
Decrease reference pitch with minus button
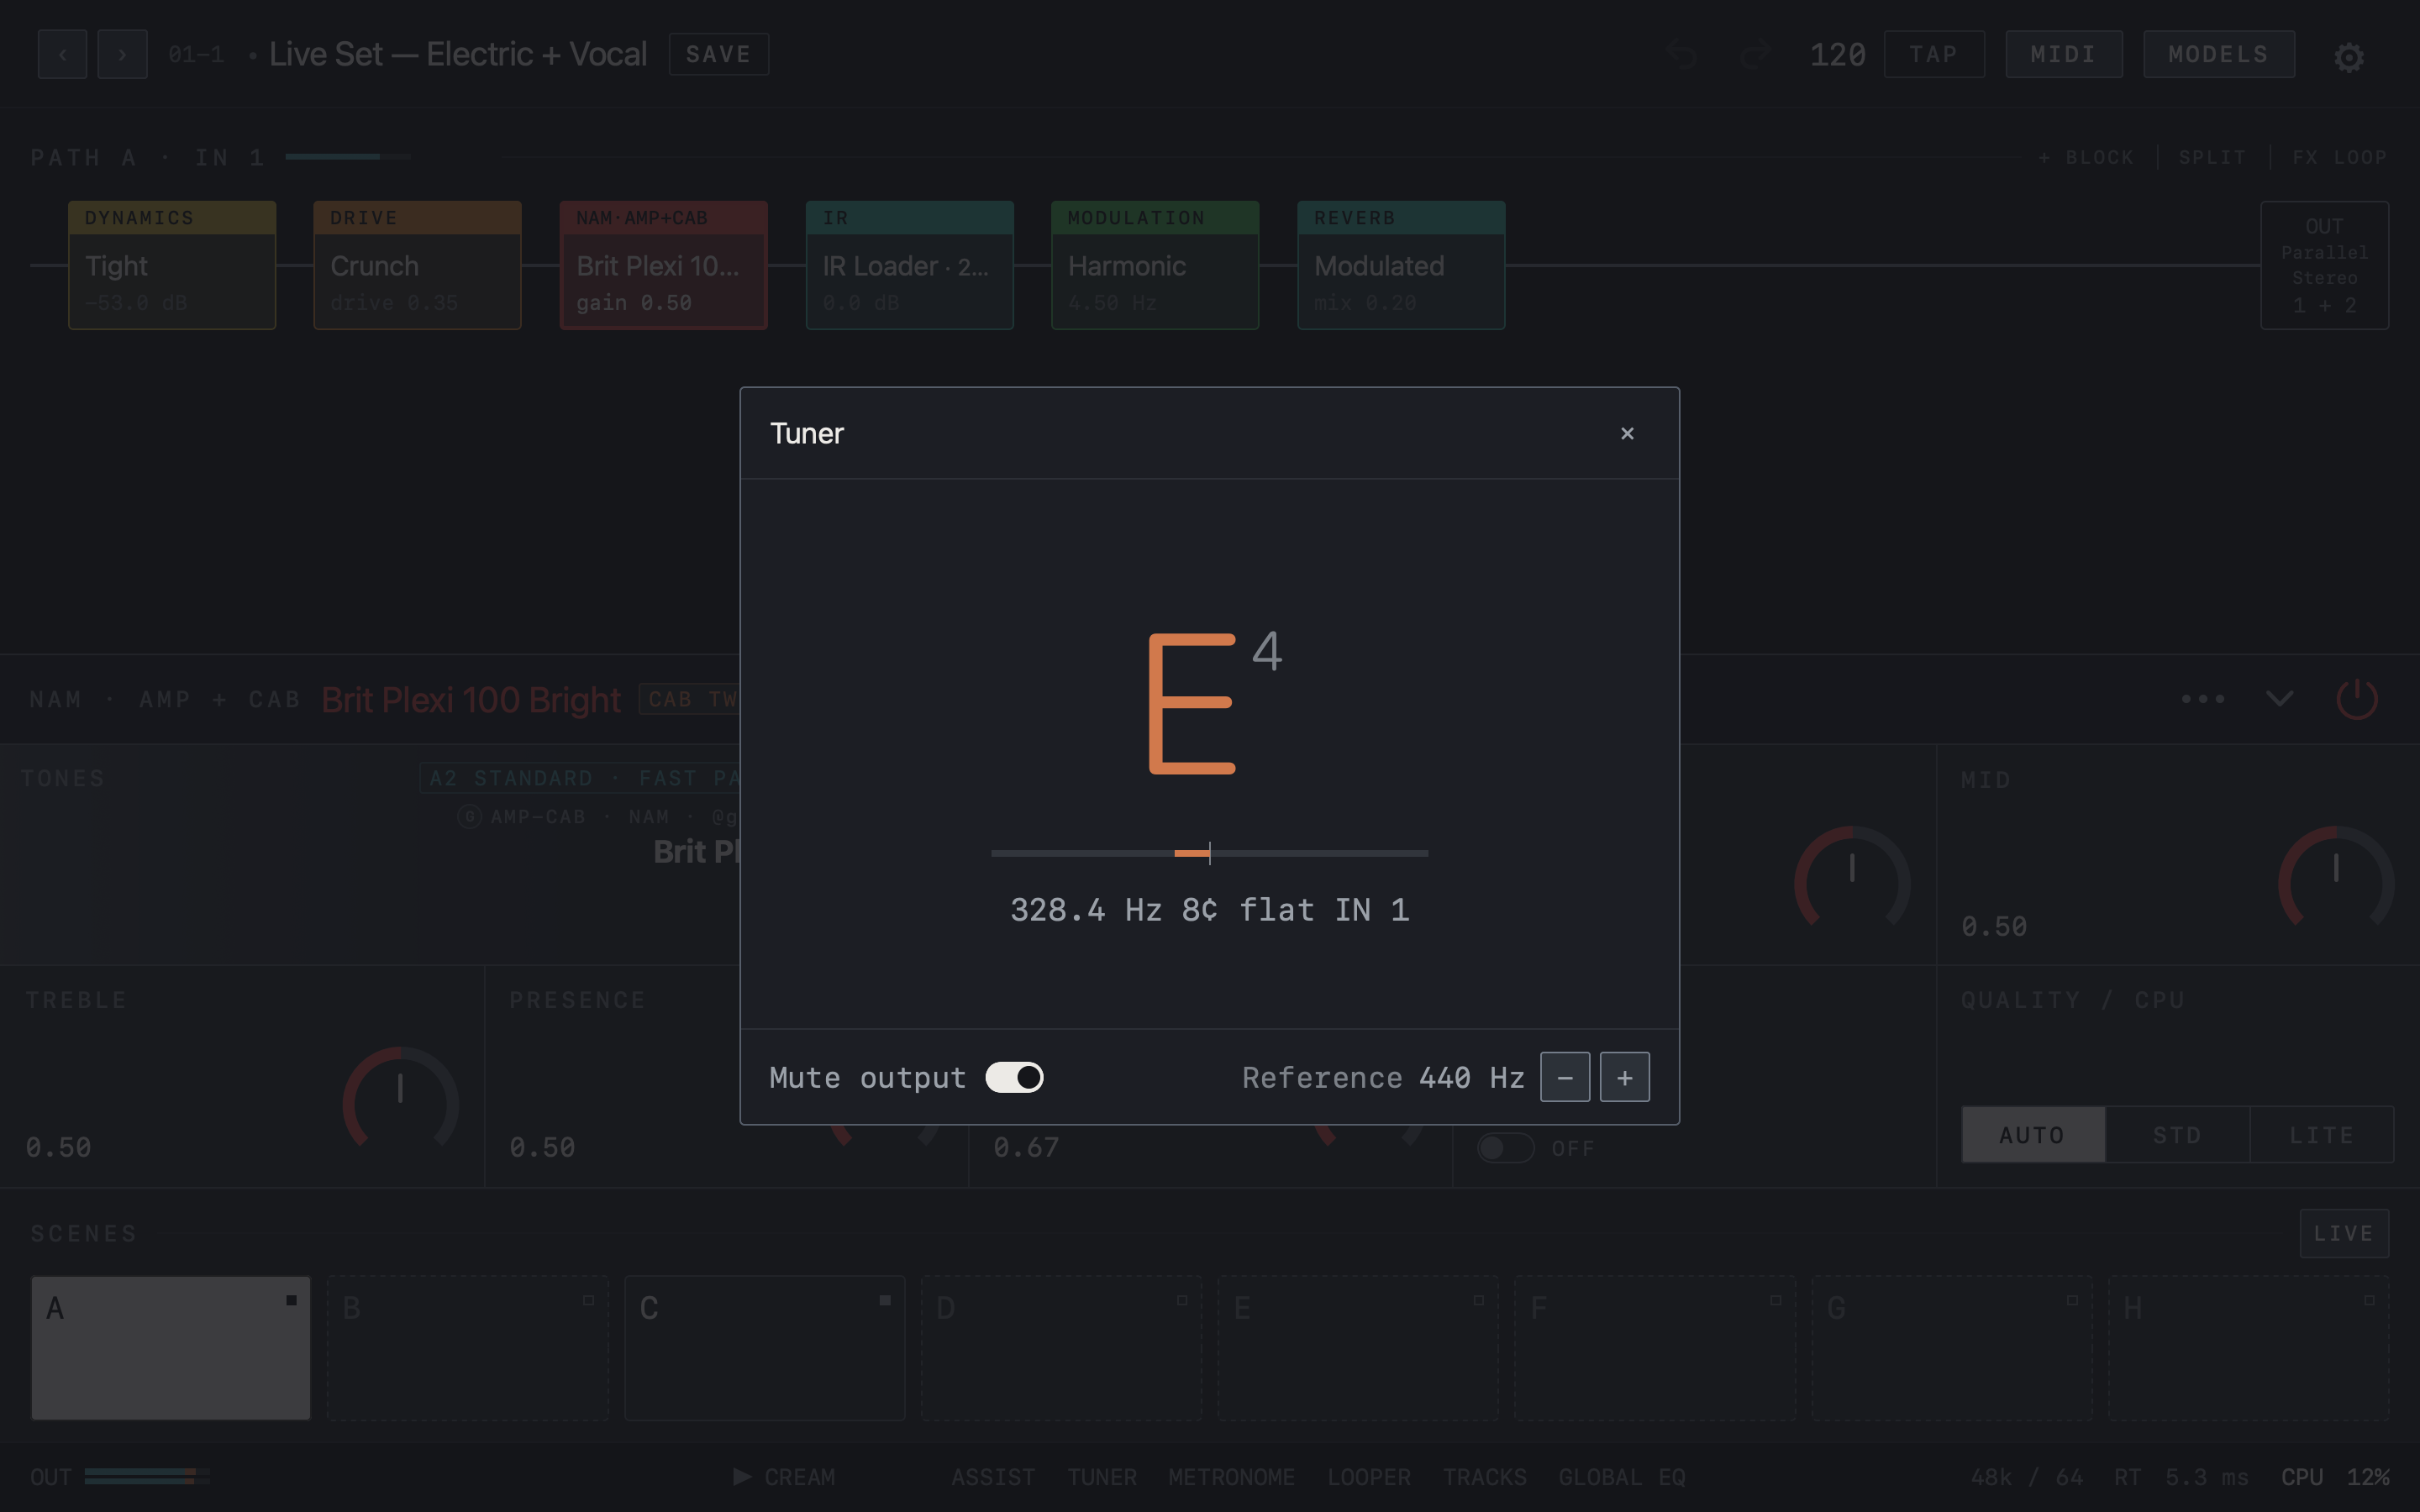click(1565, 1077)
